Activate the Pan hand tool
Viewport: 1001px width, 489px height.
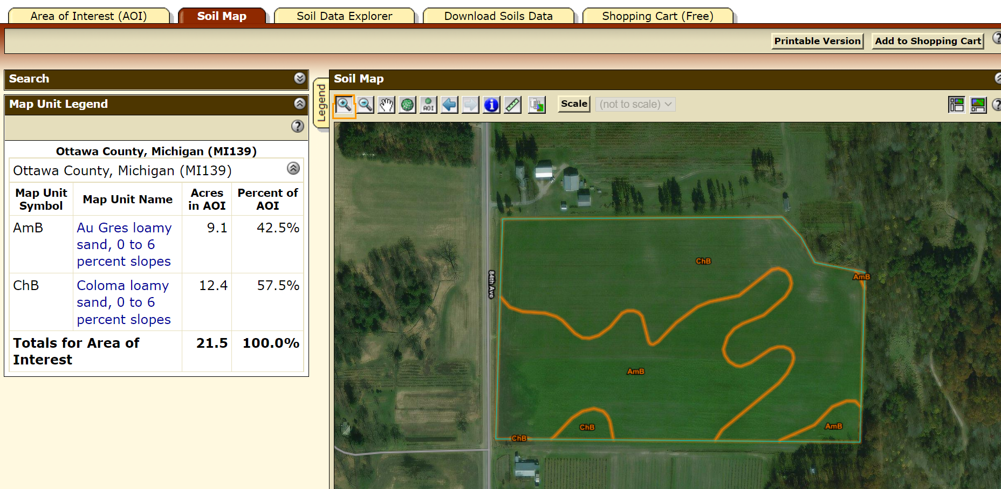click(x=386, y=105)
